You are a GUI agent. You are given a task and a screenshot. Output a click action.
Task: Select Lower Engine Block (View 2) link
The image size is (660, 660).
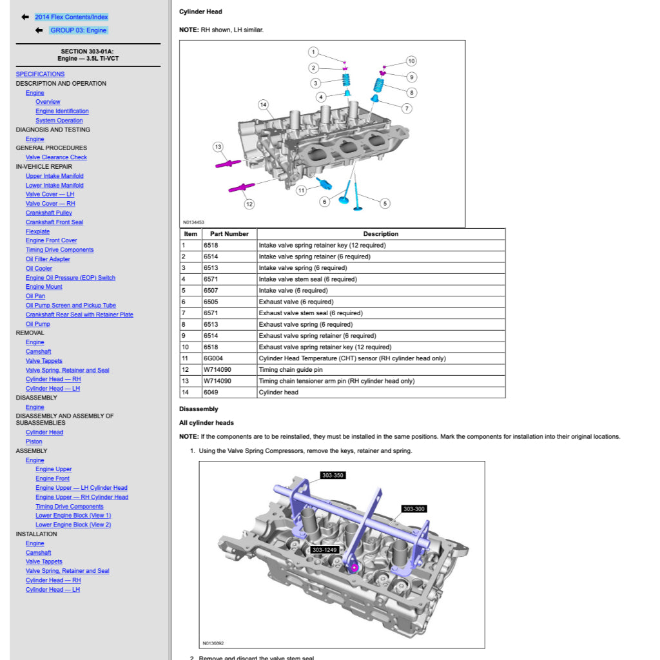pyautogui.click(x=73, y=525)
